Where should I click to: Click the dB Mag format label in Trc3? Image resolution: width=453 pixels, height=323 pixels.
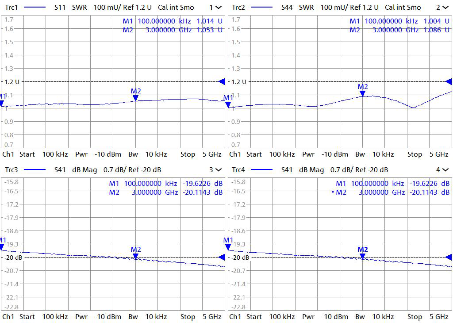pyautogui.click(x=85, y=170)
